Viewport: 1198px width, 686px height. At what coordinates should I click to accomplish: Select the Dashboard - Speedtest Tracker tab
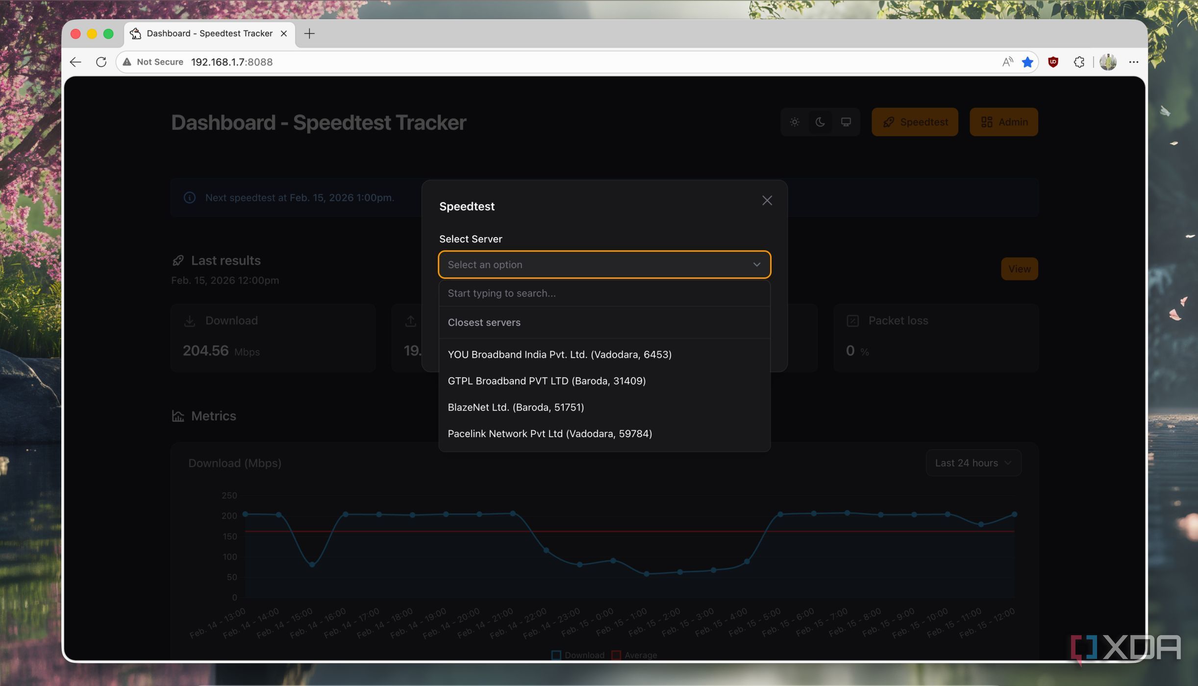point(210,33)
